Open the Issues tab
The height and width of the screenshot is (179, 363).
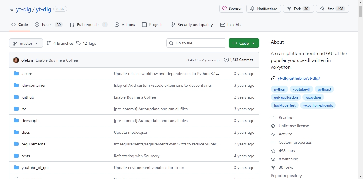coord(49,25)
